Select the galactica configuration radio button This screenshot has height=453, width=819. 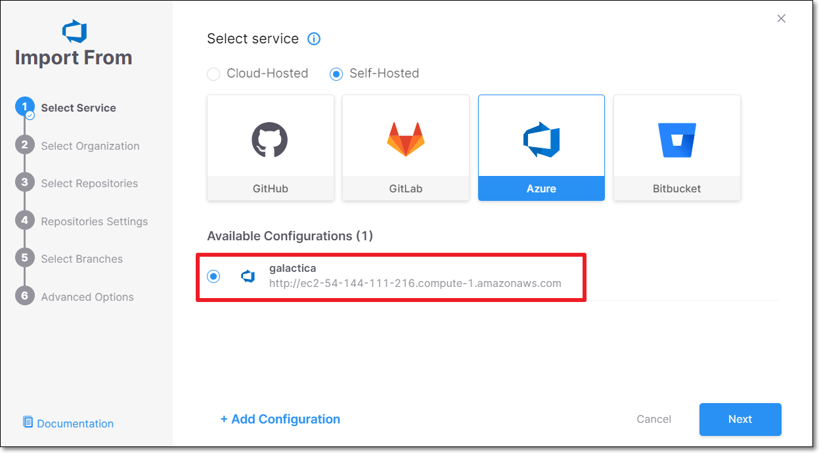(x=213, y=276)
